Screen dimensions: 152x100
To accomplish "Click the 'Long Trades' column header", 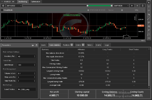I will pos(107,49).
